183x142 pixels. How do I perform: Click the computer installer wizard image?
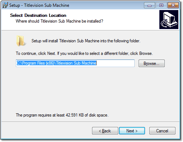pos(169,19)
